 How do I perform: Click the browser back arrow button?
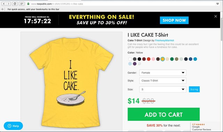(x=4, y=4)
